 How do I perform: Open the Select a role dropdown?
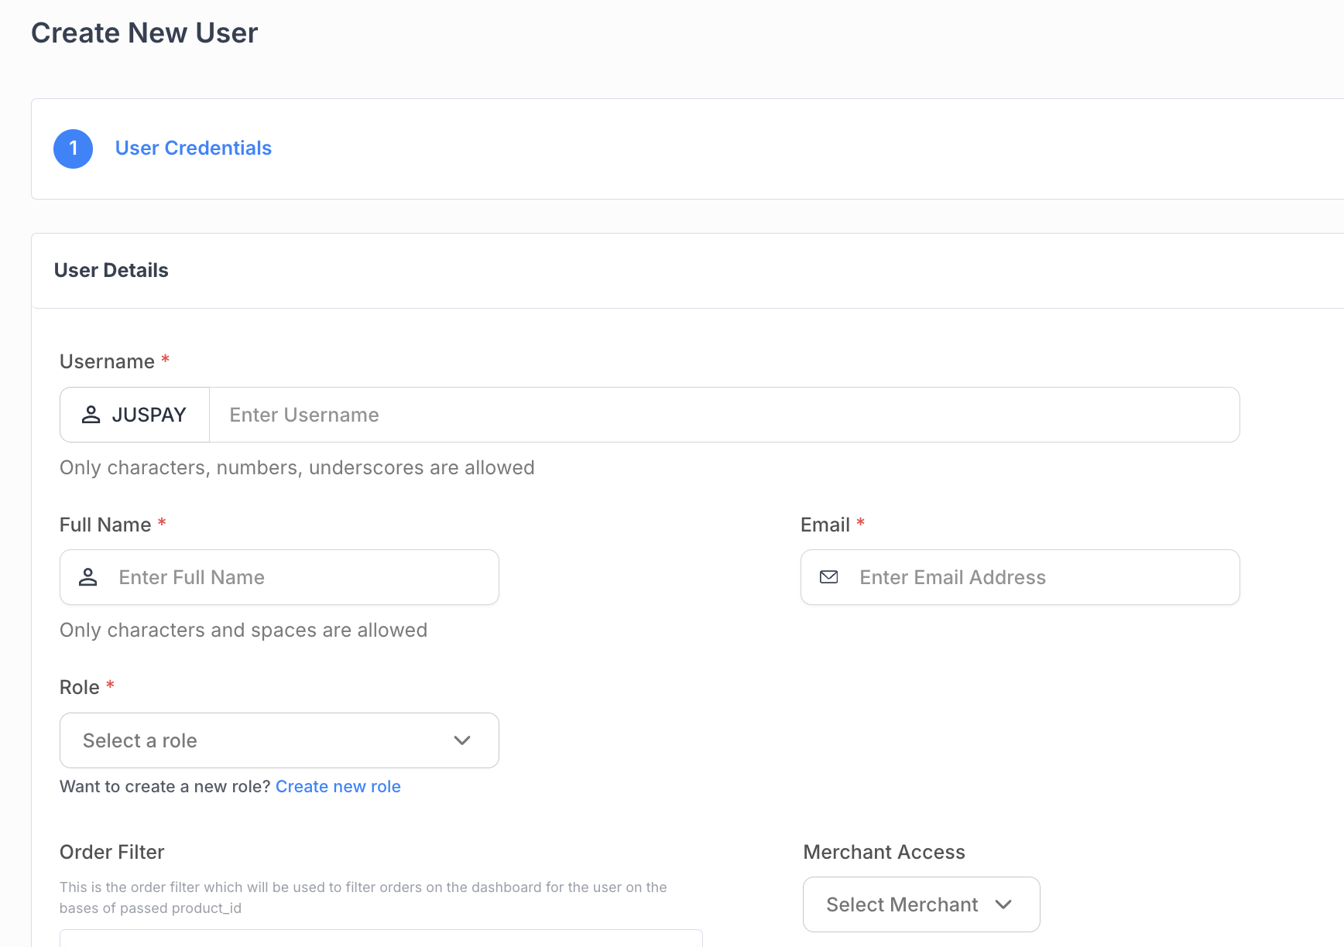coord(279,740)
